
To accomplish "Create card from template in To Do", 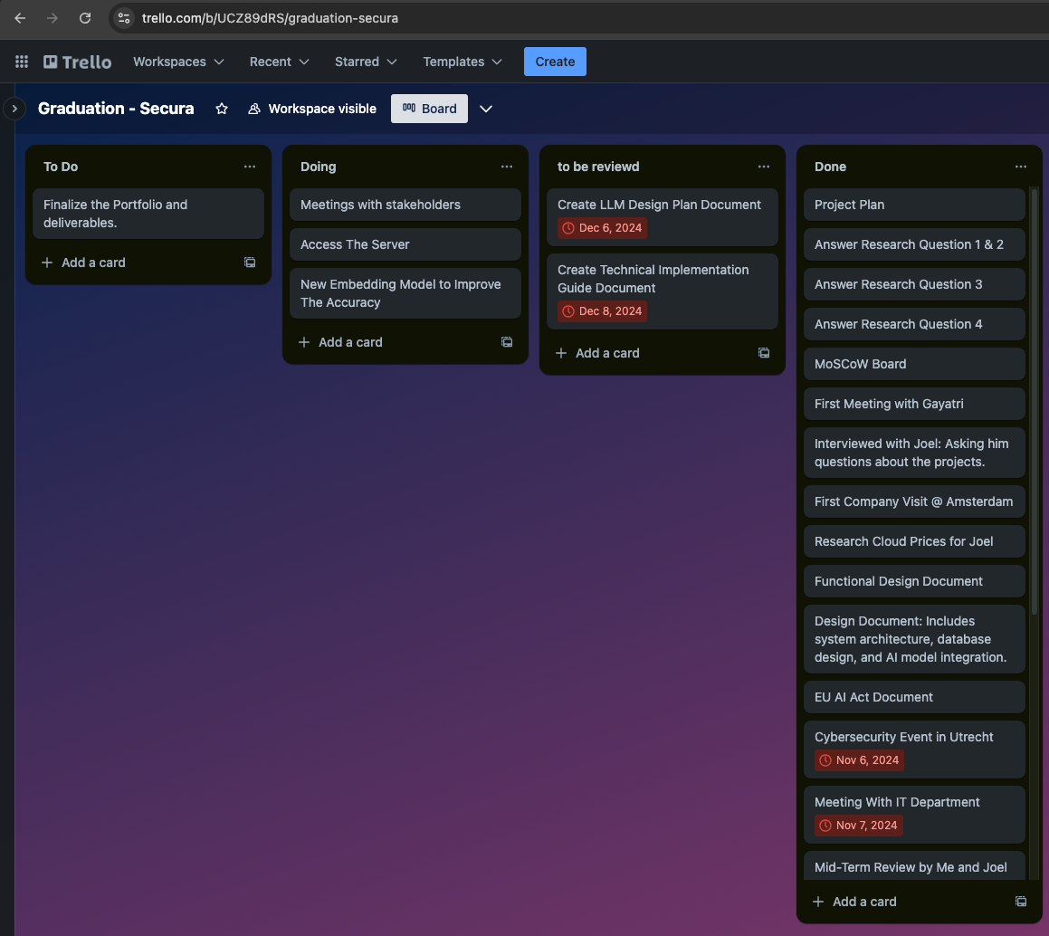I will click(250, 263).
